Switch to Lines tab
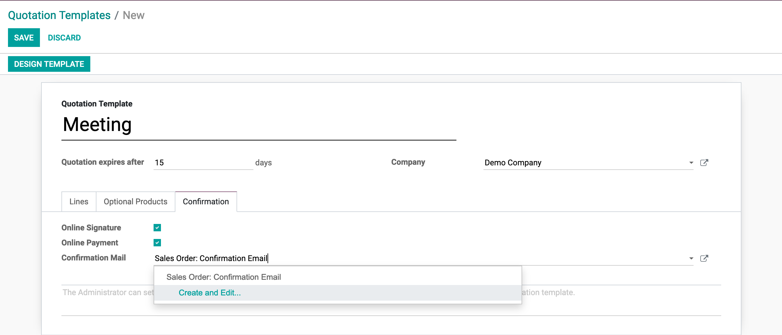Viewport: 782px width, 335px height. [x=79, y=202]
